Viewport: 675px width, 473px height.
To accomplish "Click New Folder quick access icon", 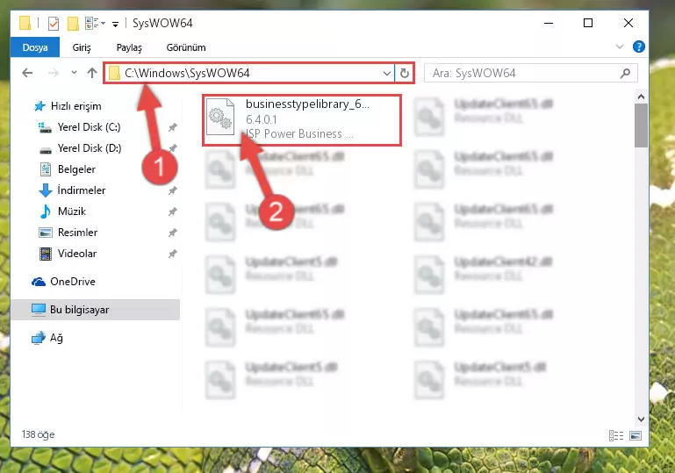I will tap(73, 23).
